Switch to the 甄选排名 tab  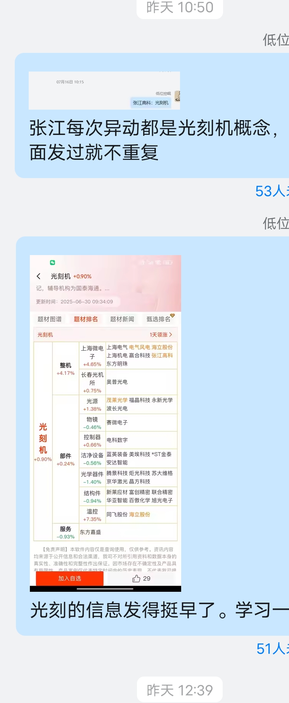[x=158, y=319]
